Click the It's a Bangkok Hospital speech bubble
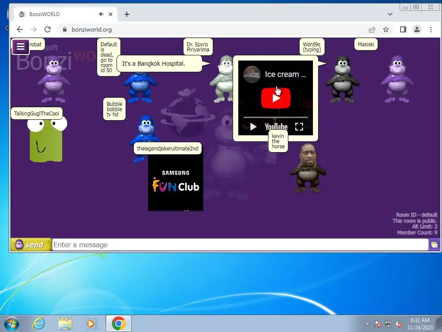The image size is (442, 332). coord(160,64)
